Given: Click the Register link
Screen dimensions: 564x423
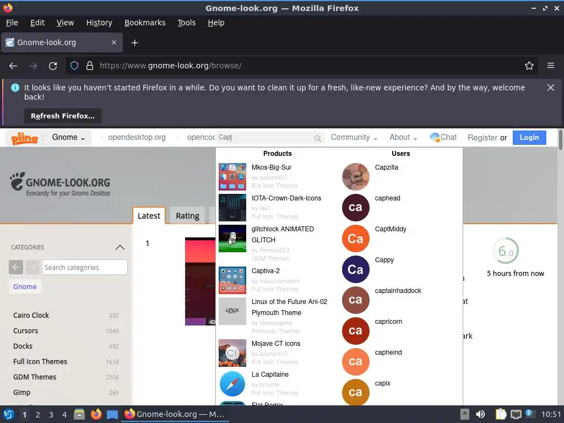Looking at the screenshot, I should (482, 138).
